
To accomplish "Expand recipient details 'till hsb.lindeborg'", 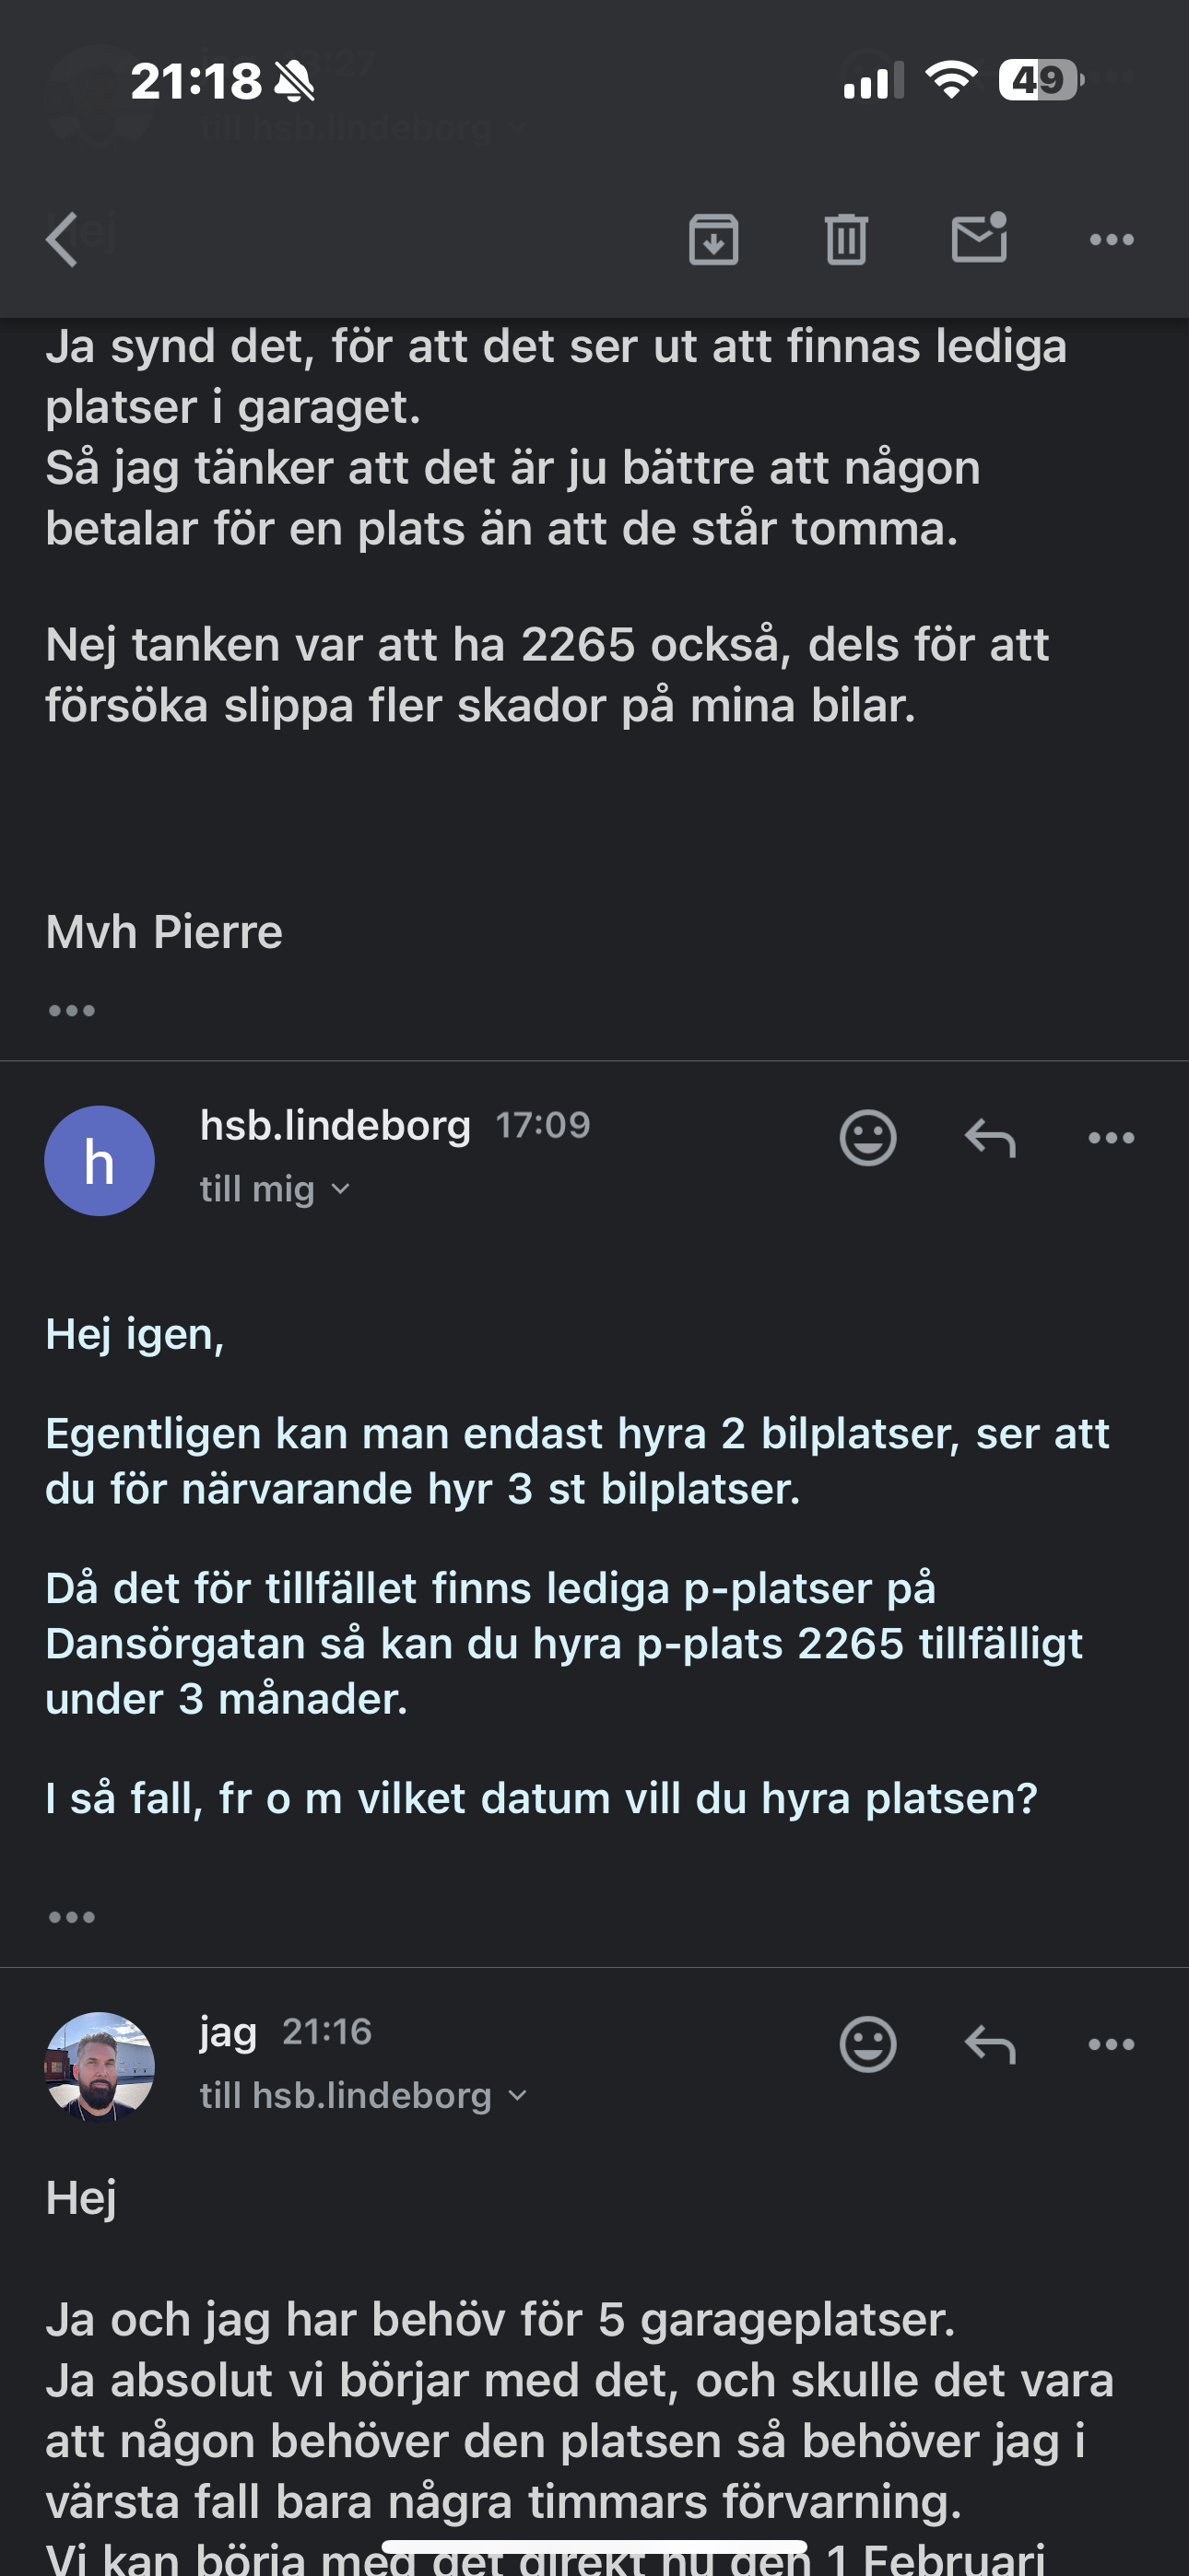I will click(x=363, y=2096).
